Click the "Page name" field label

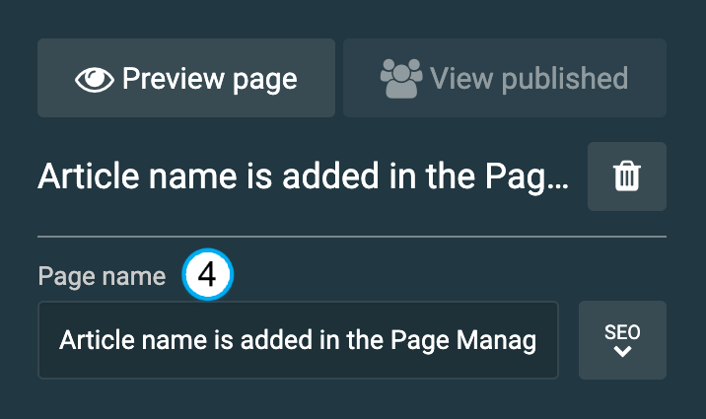pyautogui.click(x=102, y=277)
